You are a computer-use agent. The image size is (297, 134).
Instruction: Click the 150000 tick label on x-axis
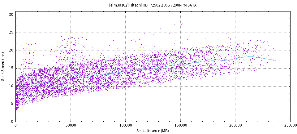[180, 125]
